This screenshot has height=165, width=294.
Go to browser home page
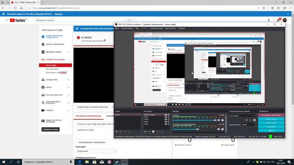click(x=22, y=8)
